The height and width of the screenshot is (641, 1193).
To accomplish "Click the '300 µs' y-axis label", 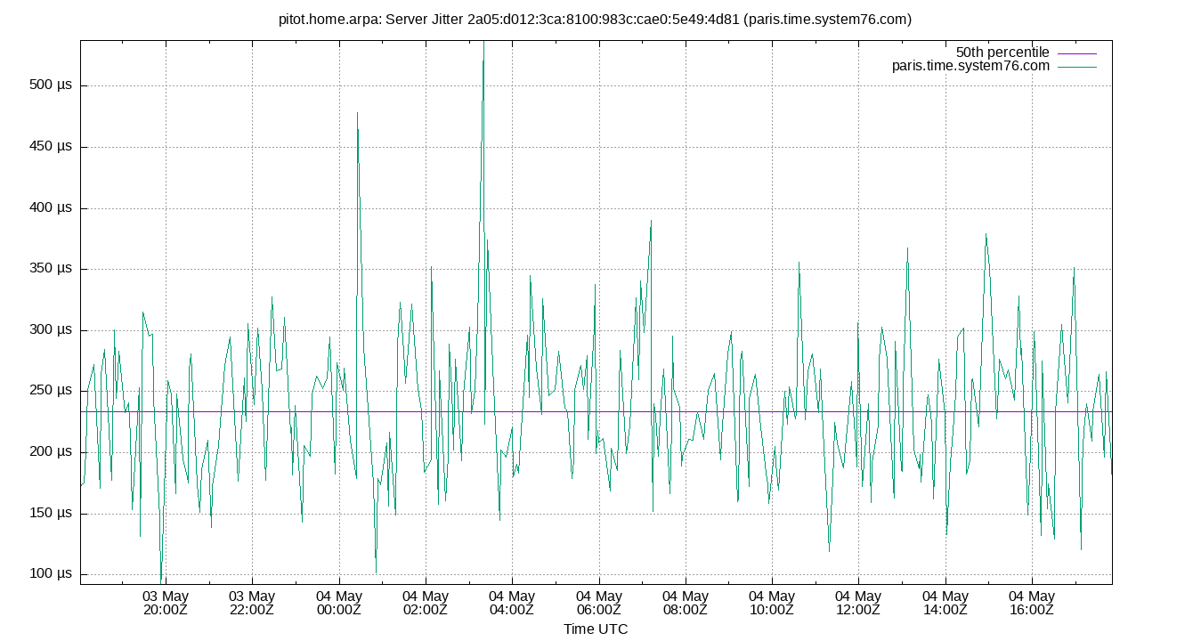I will 51,330.
